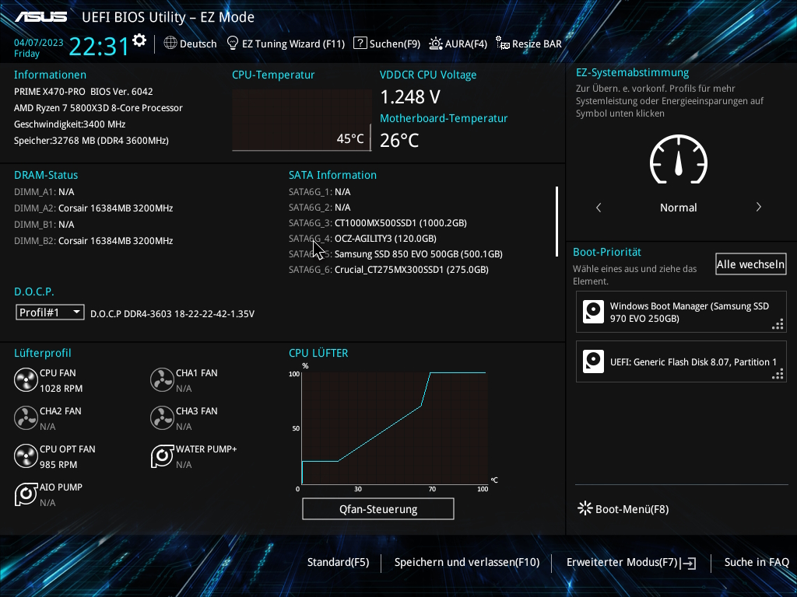The width and height of the screenshot is (797, 597).
Task: Click the CPU OPT FAN icon
Action: (26, 456)
